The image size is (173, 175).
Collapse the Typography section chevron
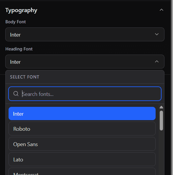point(161,10)
